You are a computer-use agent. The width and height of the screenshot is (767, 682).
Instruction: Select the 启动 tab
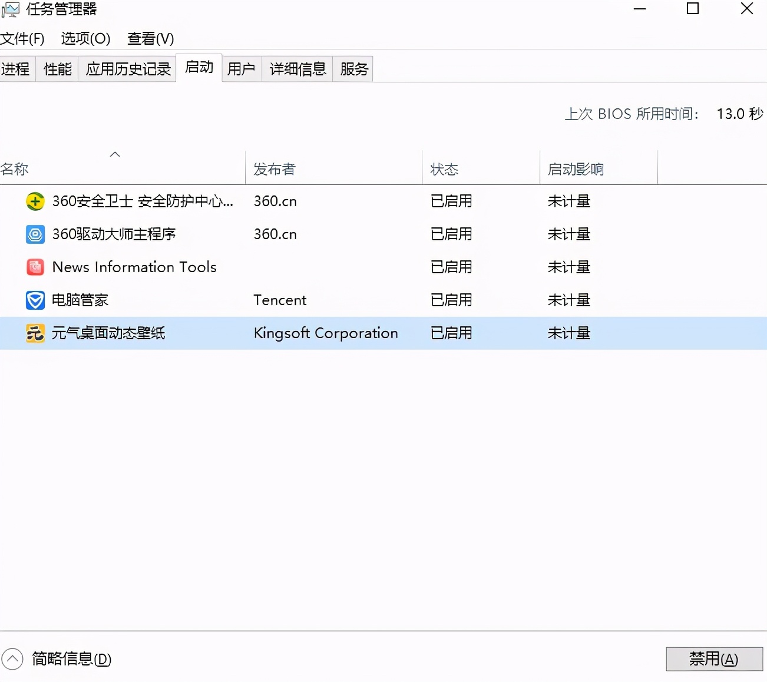point(199,68)
